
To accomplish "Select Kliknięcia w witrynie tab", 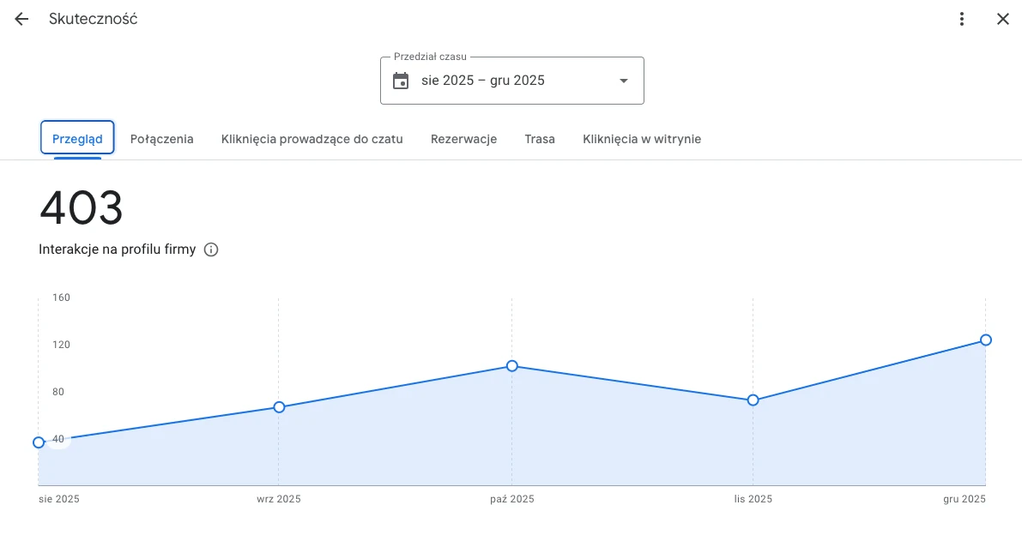I will click(x=642, y=139).
